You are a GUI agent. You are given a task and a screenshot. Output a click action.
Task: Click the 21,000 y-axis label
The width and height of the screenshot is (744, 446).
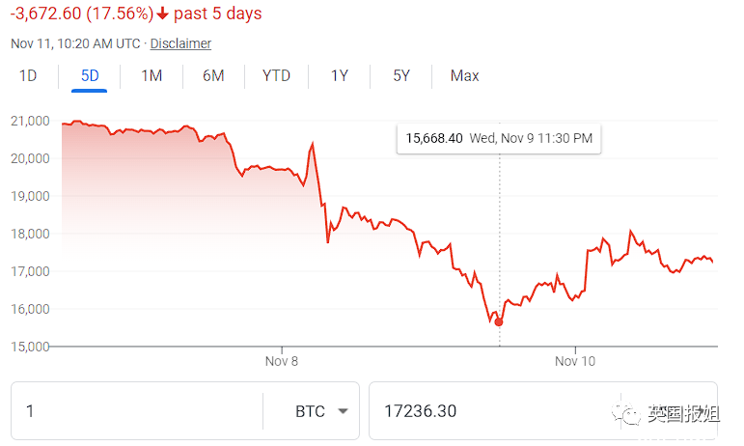point(29,121)
